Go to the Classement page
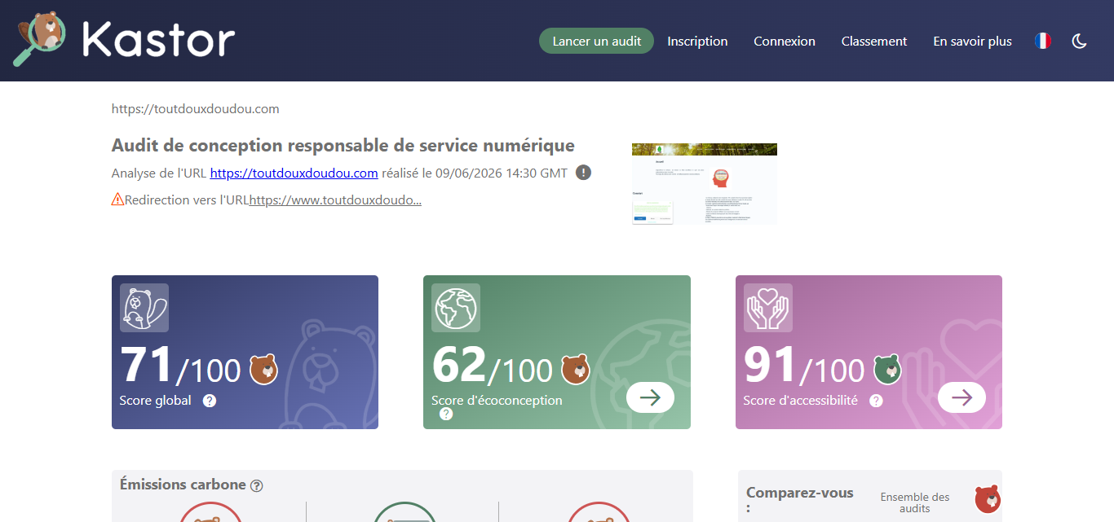Screen dimensions: 1114x522 [x=874, y=41]
